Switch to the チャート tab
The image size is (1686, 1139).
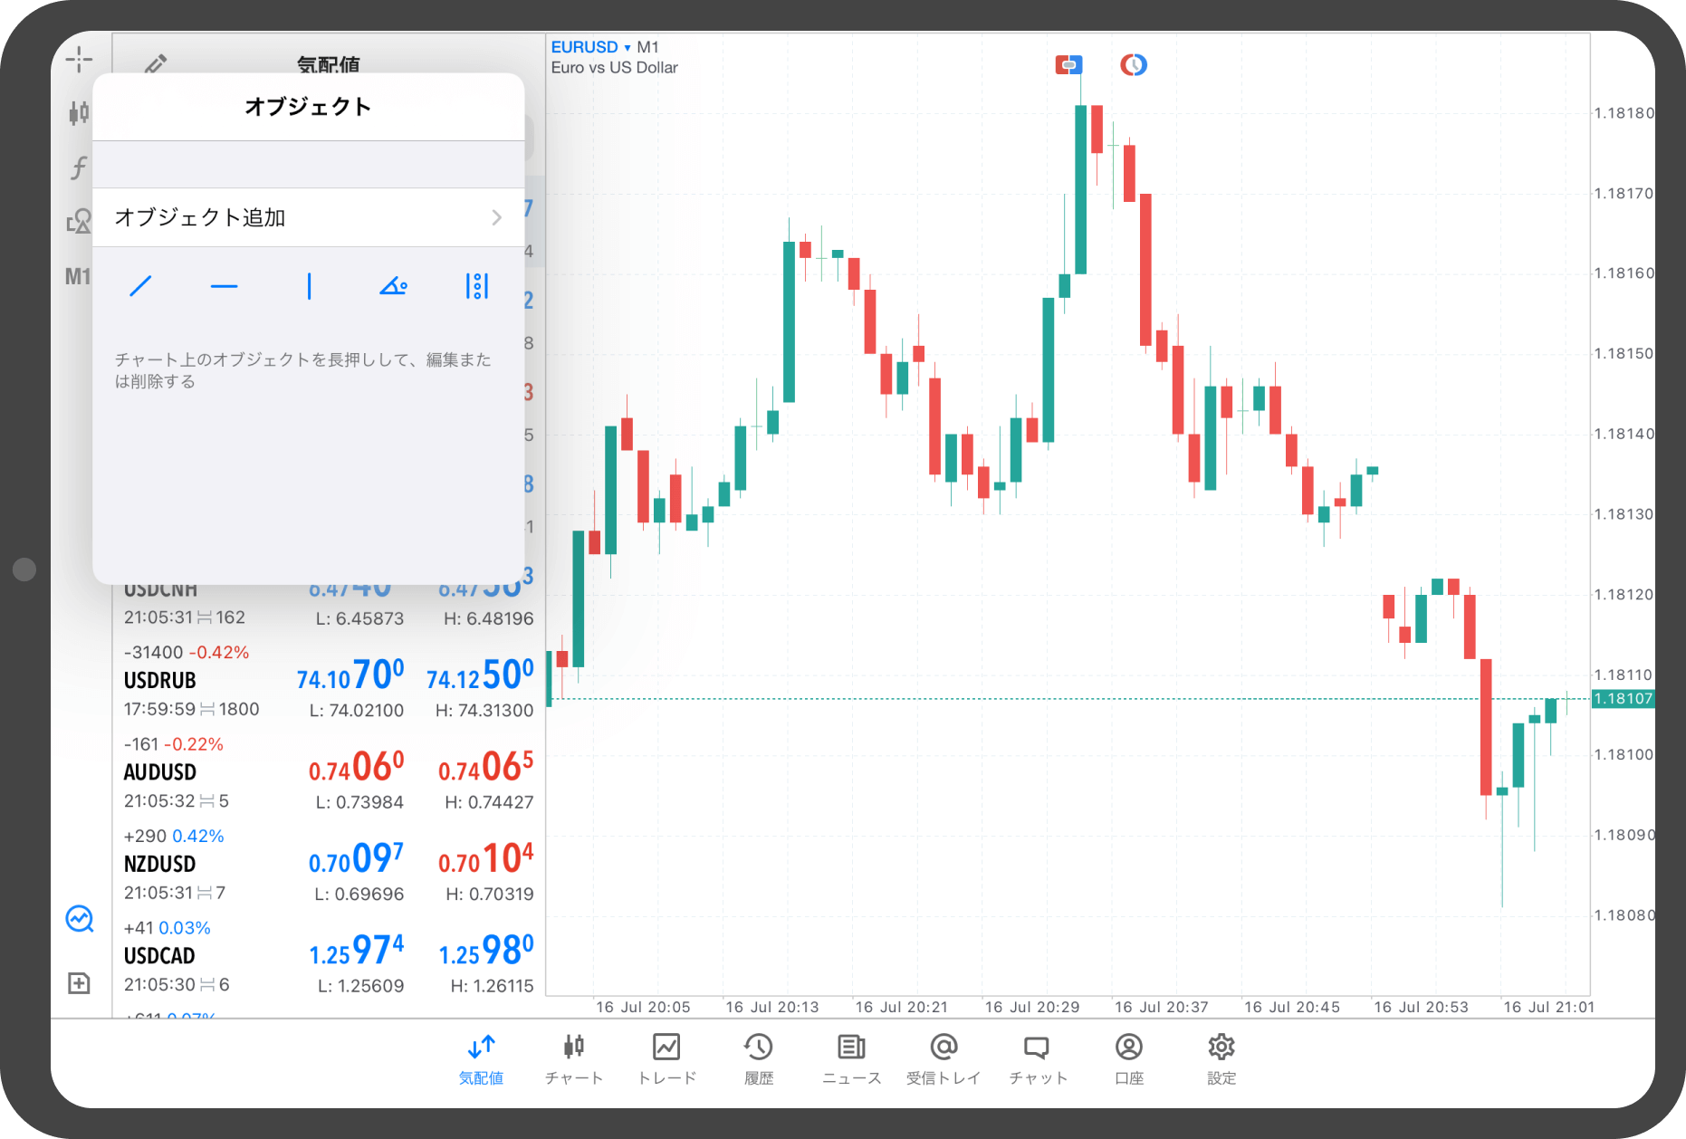tap(574, 1059)
